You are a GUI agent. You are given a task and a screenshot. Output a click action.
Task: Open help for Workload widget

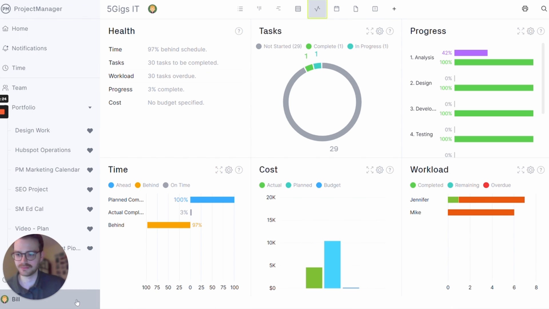click(541, 170)
